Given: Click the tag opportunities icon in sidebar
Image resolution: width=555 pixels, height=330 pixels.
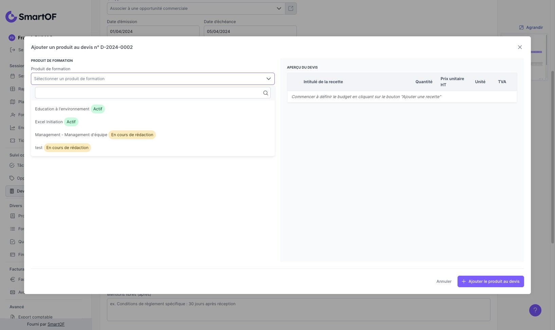Looking at the screenshot, I should (12, 178).
